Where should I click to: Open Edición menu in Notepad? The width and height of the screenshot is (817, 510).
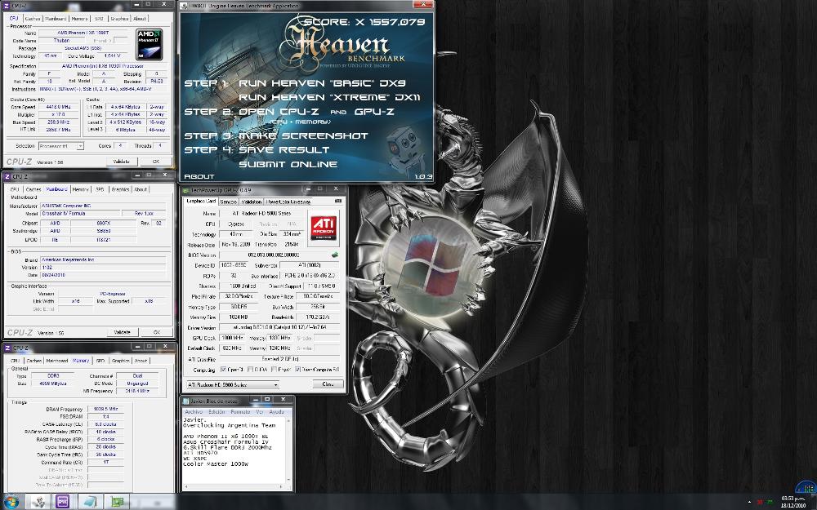pyautogui.click(x=217, y=411)
